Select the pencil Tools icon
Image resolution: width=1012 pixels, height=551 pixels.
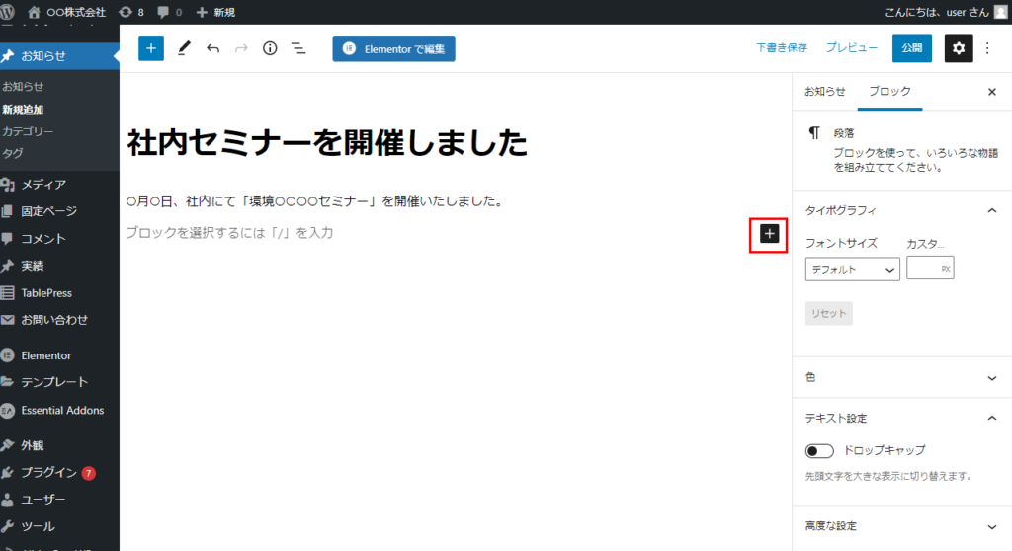click(184, 48)
